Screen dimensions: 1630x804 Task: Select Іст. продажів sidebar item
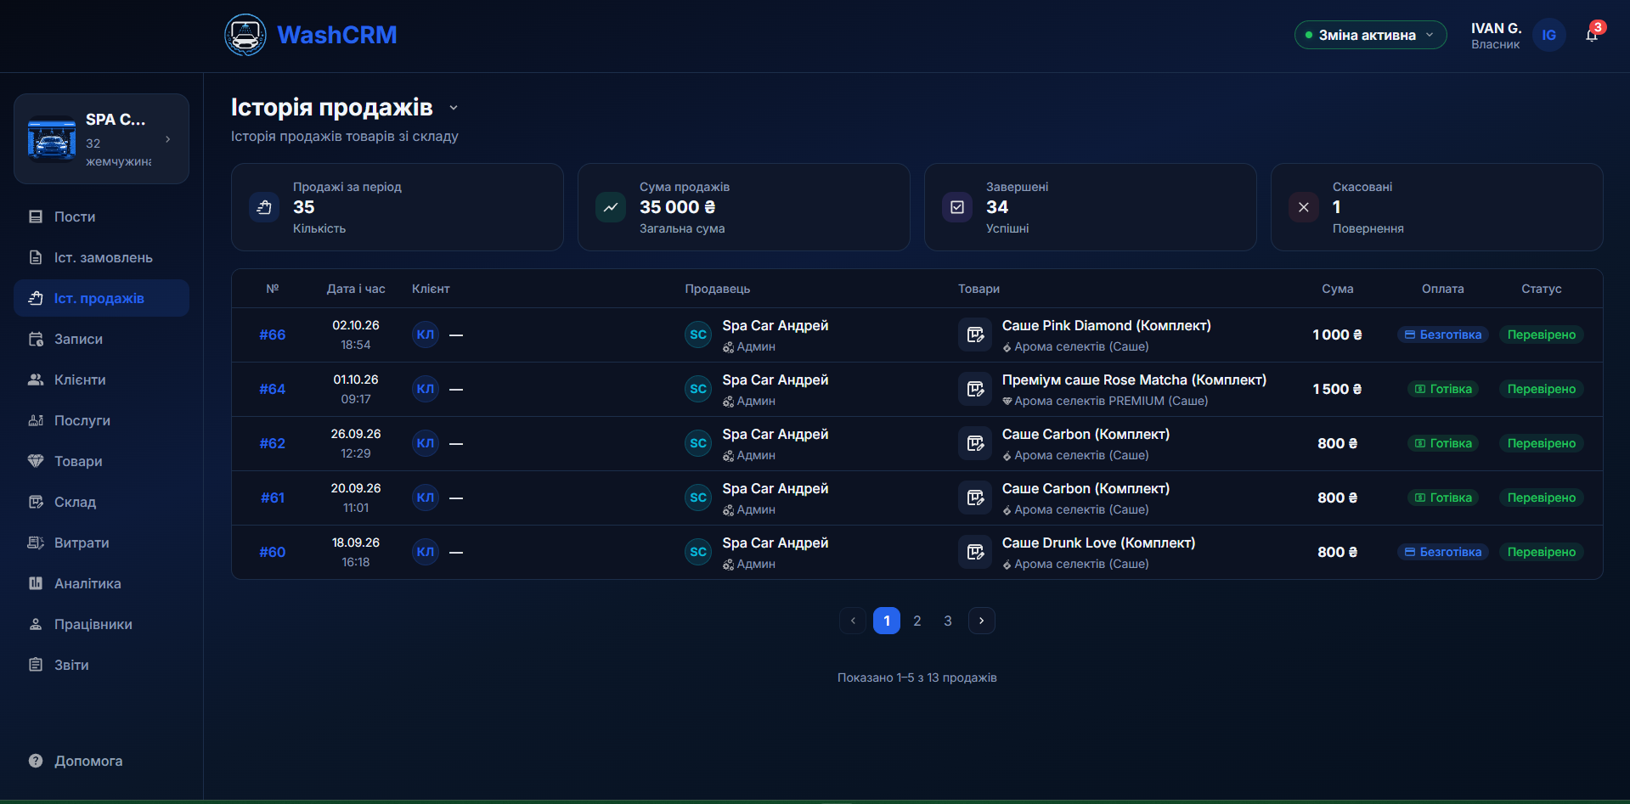tap(101, 298)
